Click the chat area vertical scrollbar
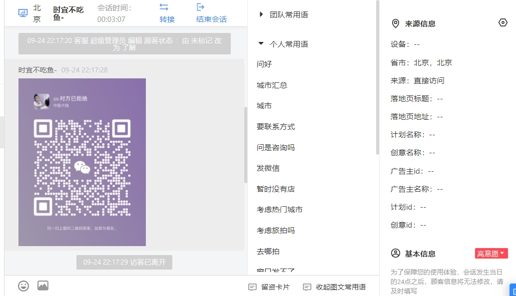Screen dimensions: 516x296 click(245, 145)
